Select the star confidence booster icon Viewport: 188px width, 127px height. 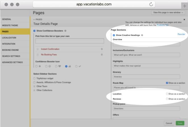[36, 66]
